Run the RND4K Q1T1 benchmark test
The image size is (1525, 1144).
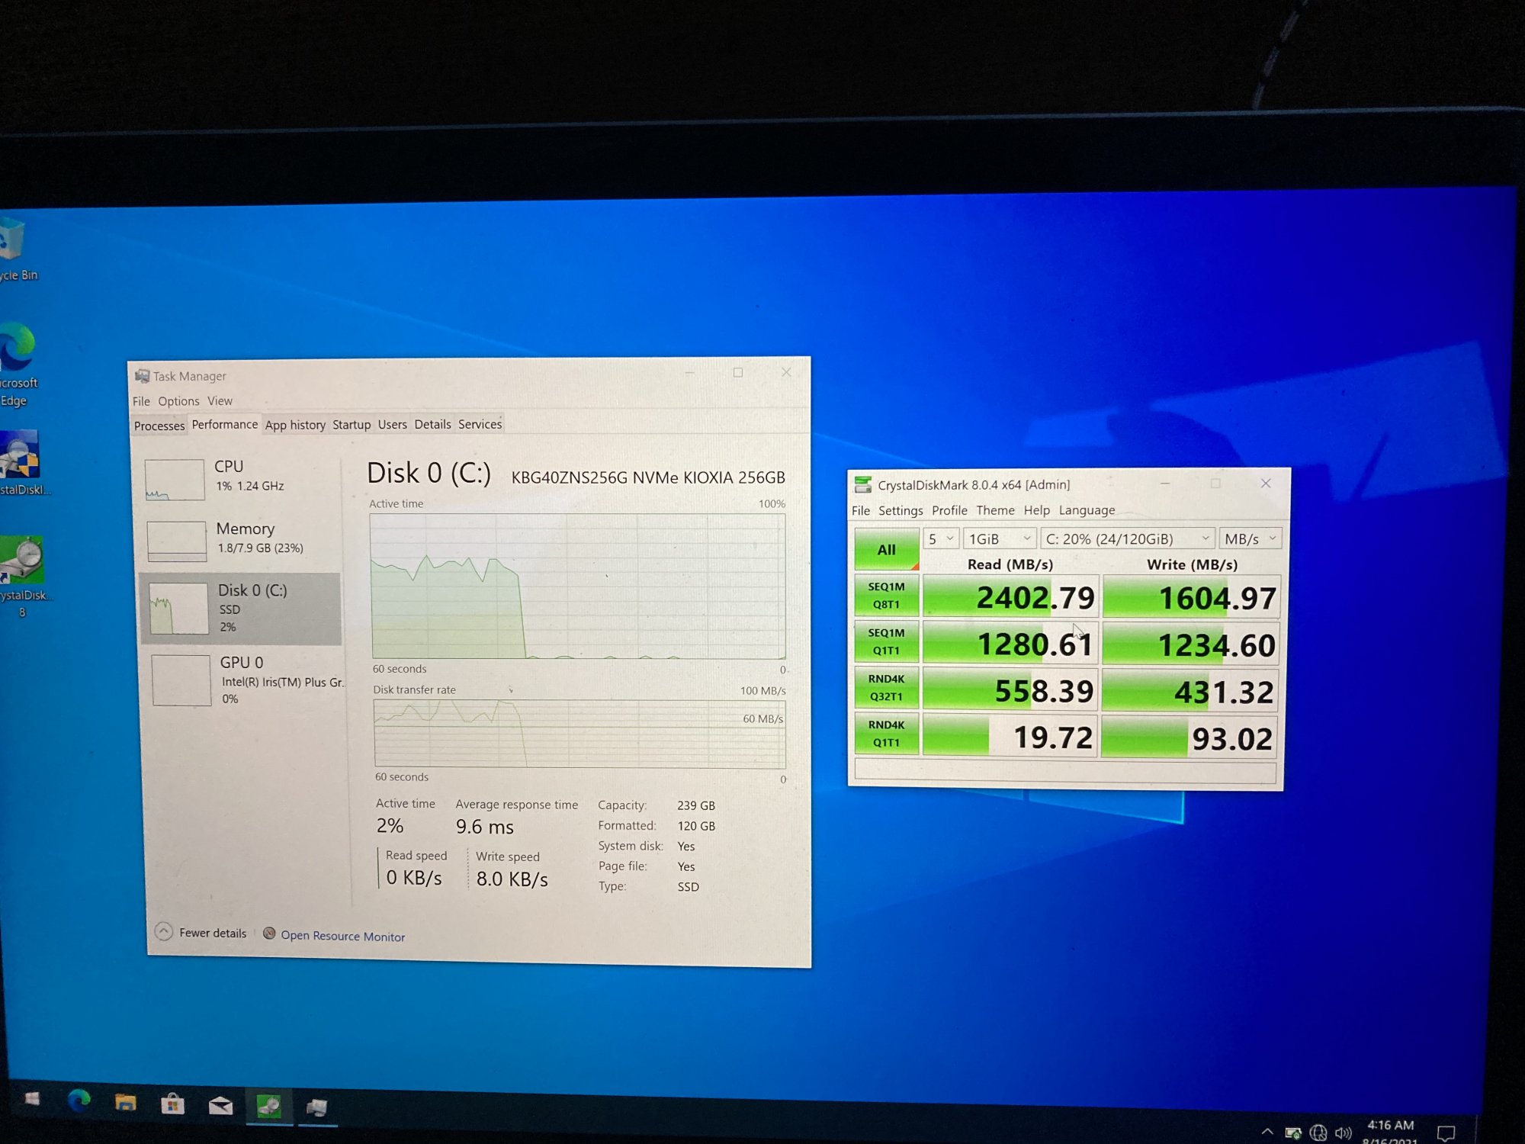(886, 734)
